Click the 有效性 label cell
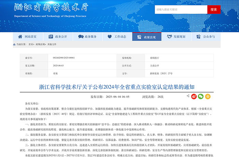The width and height of the screenshot is (239, 157). (x=34, y=73)
